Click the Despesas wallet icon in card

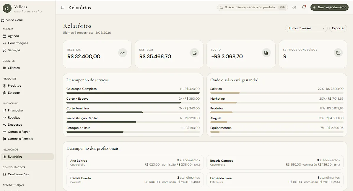(x=194, y=53)
